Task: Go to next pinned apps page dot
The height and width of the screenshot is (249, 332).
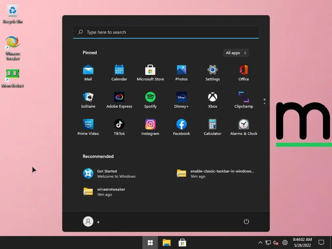Action: [265, 103]
